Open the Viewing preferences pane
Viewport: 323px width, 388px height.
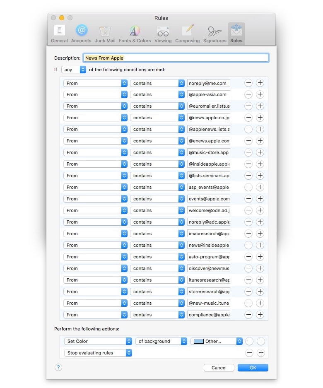coord(163,34)
